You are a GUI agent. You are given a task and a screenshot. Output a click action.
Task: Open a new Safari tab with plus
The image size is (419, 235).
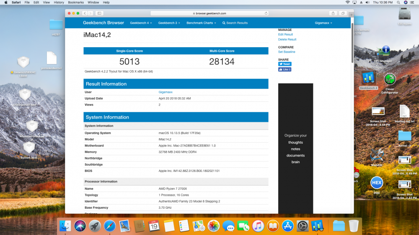[x=351, y=15]
